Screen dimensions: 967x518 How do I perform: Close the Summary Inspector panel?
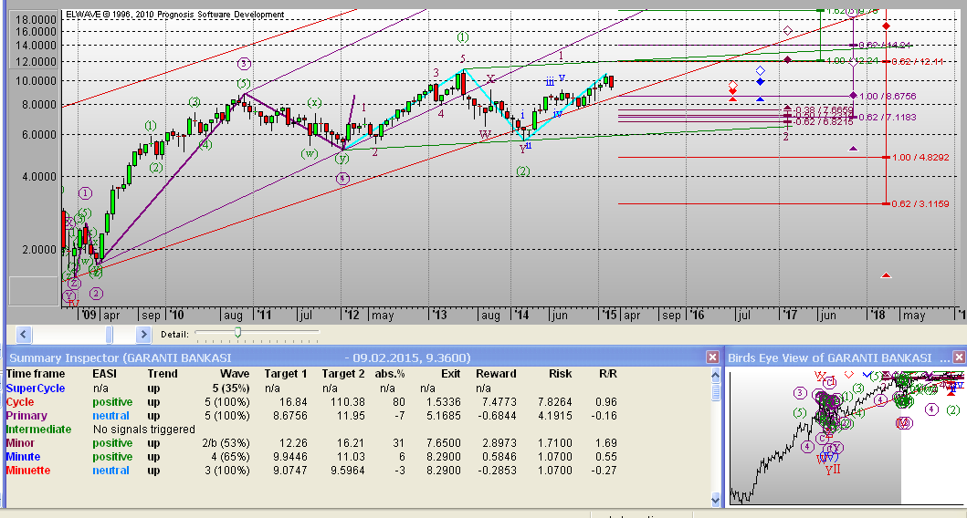point(712,357)
